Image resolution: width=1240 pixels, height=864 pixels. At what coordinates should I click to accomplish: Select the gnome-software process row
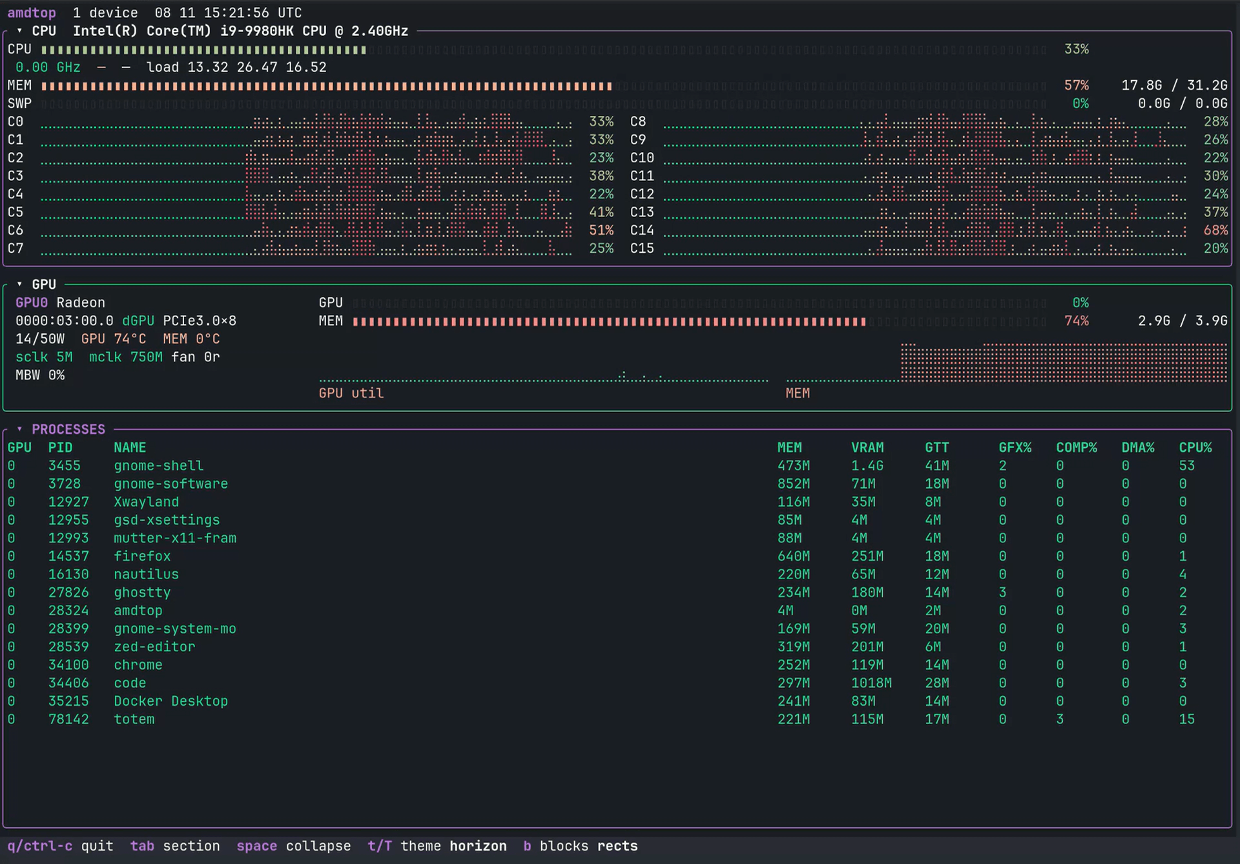[x=617, y=484]
